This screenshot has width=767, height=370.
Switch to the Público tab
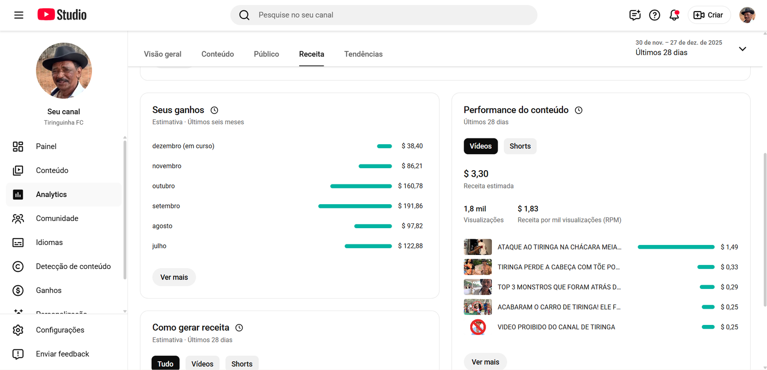(x=267, y=54)
